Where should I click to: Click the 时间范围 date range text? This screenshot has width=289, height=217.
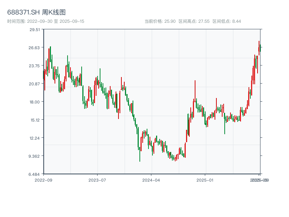tap(46, 21)
